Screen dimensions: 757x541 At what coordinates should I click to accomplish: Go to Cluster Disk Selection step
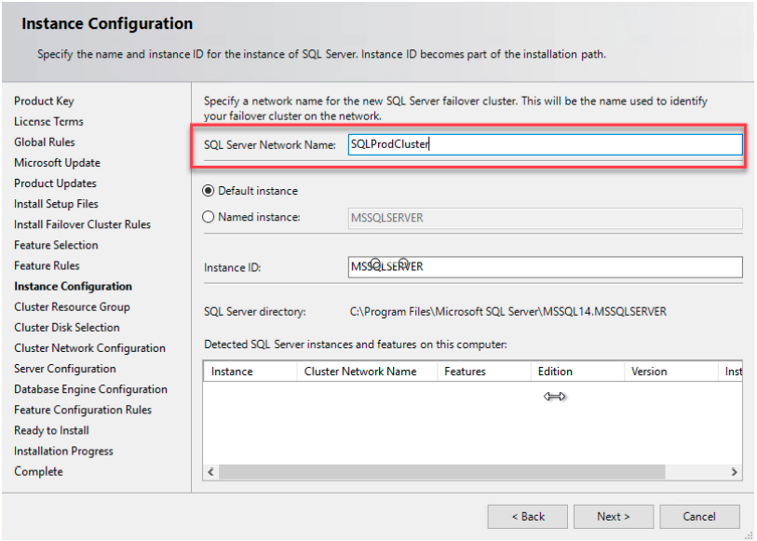coord(67,328)
